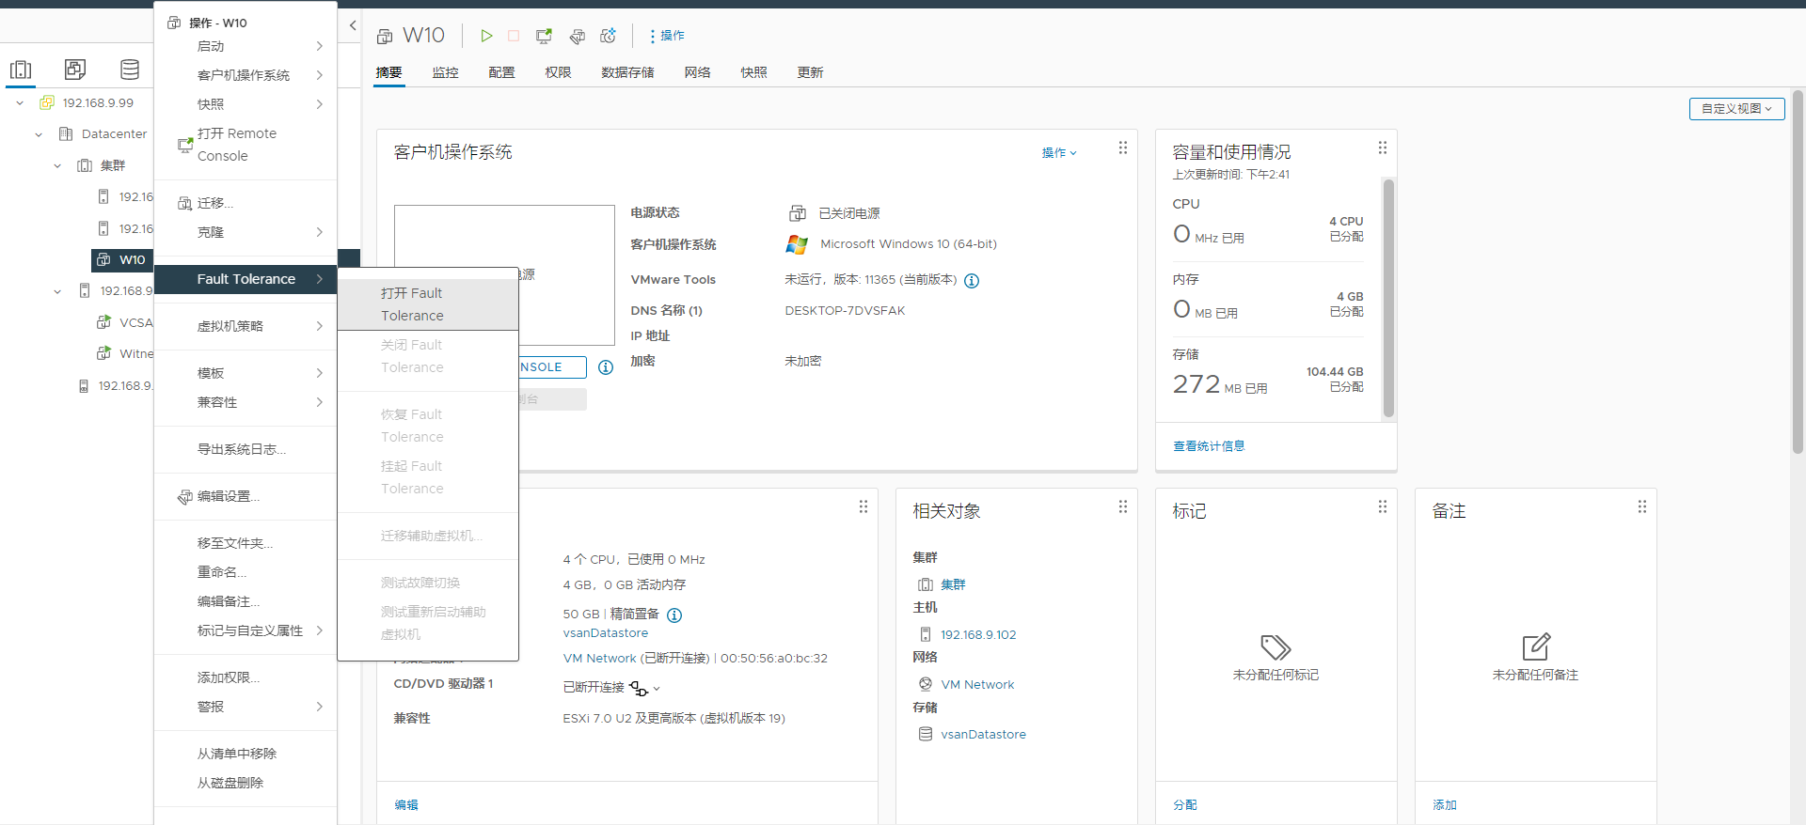
Task: Select the VCSA VM in inventory tree
Action: (x=135, y=322)
